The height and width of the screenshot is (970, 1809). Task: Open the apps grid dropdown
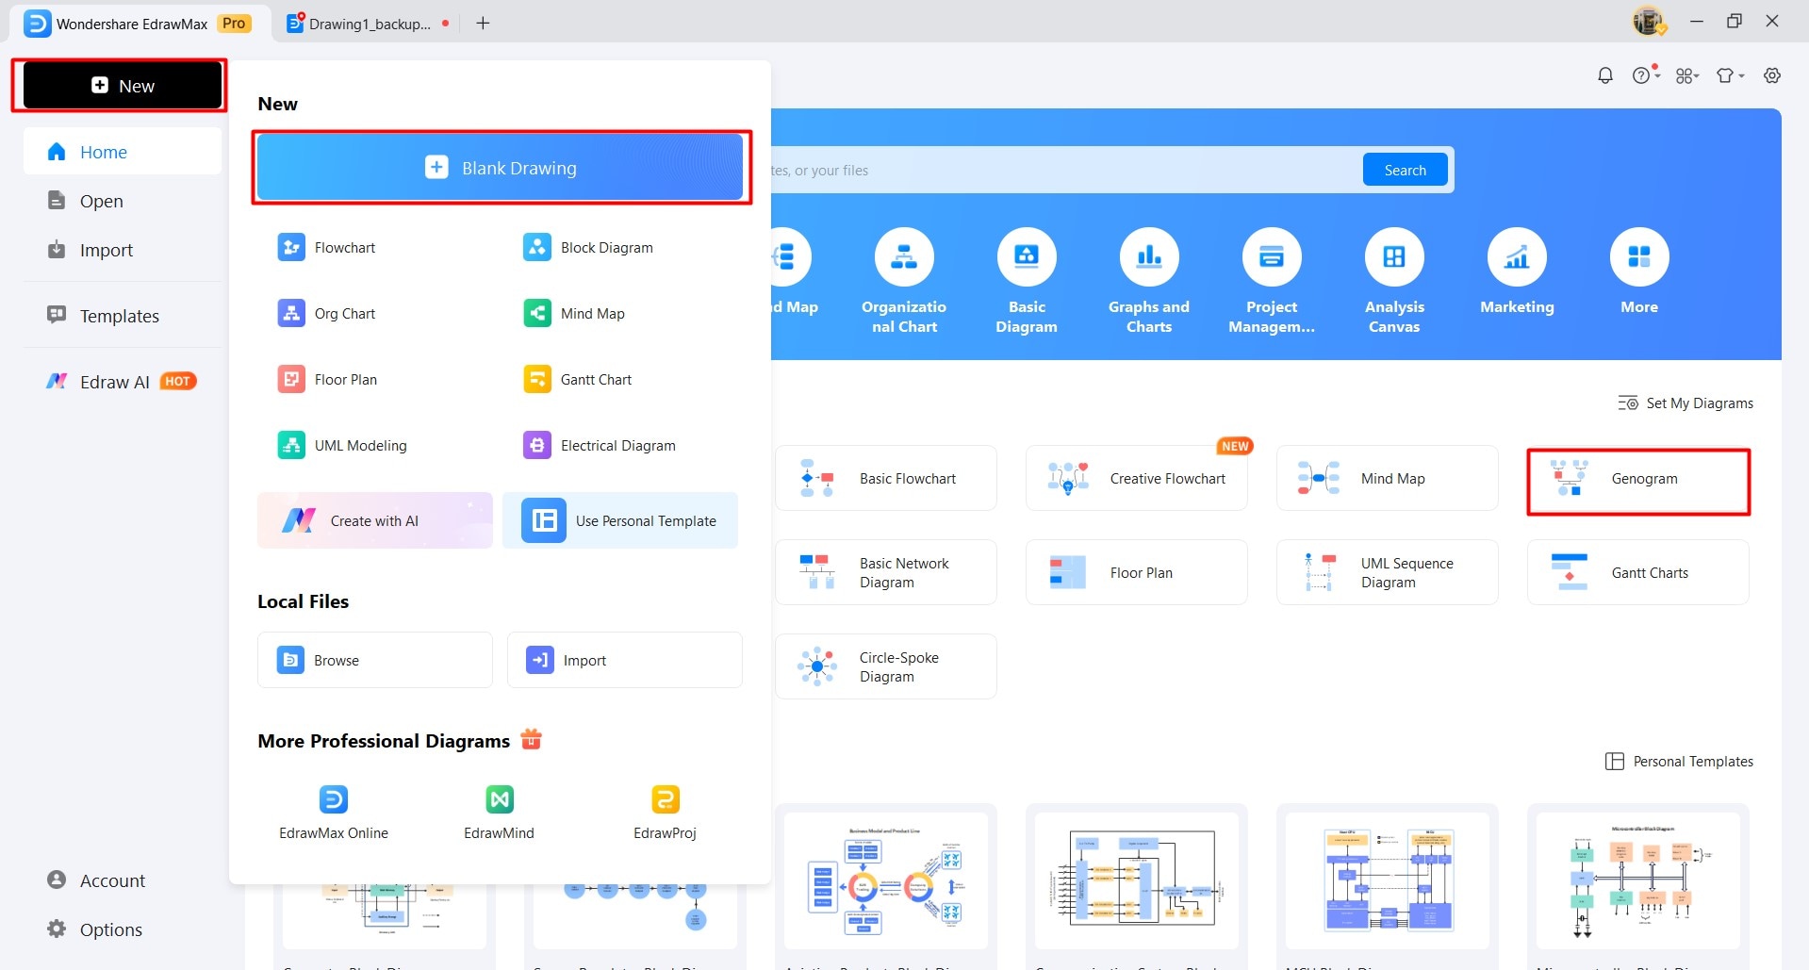(1687, 75)
